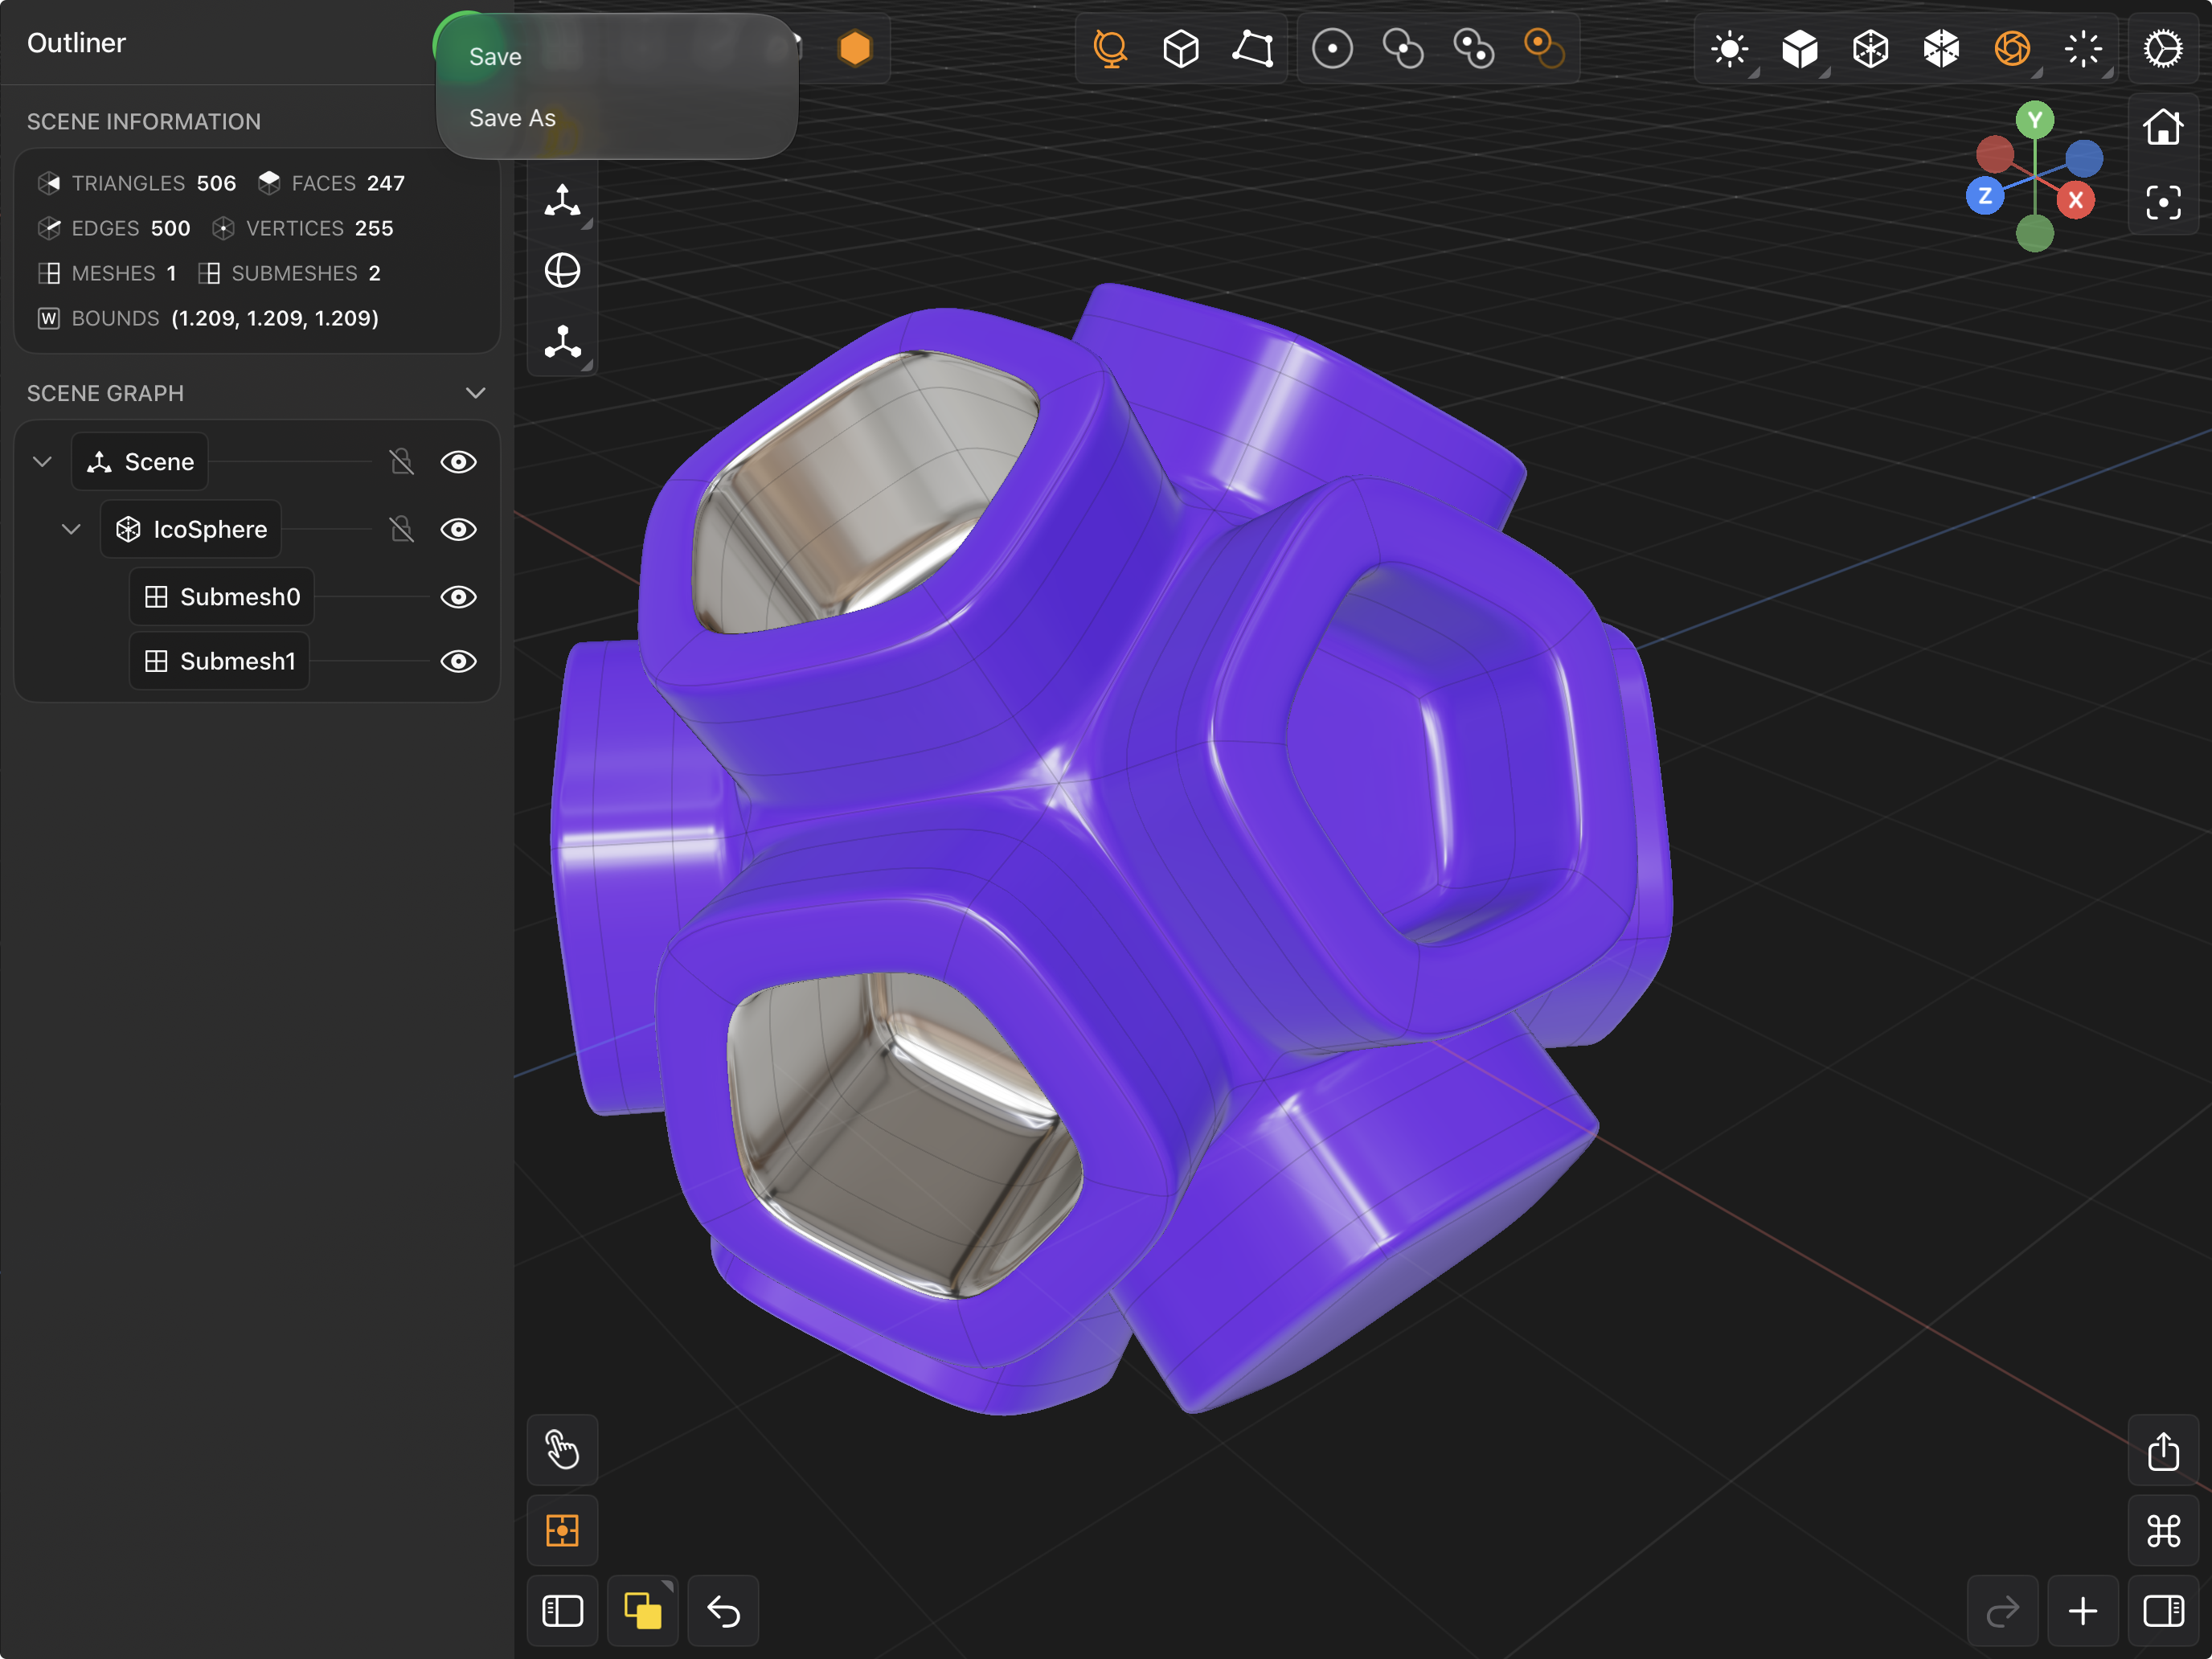
Task: Click the orange hexagon icon in toolbar
Action: pyautogui.click(x=855, y=48)
